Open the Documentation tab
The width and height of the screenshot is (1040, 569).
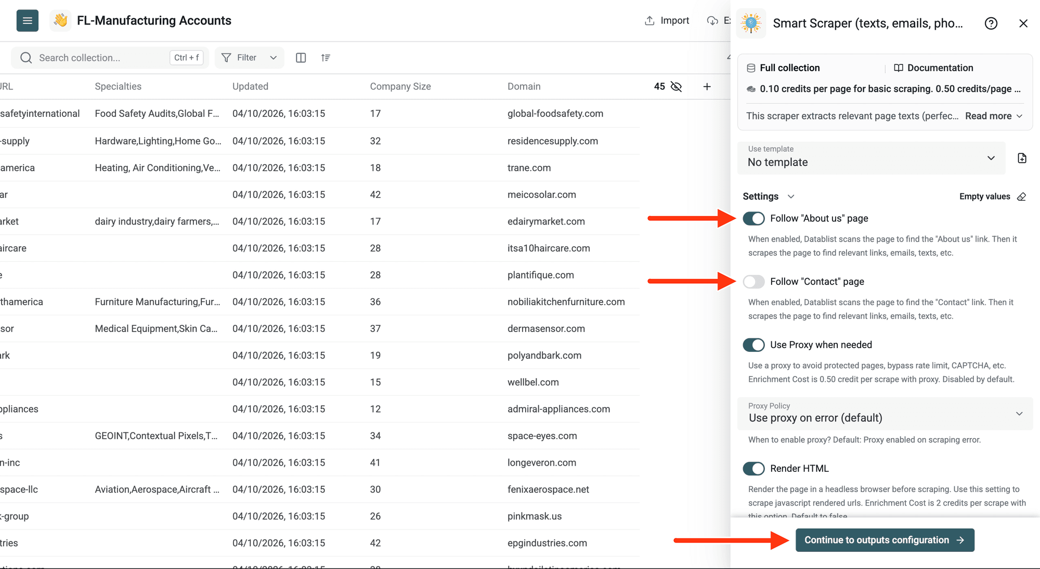[x=933, y=68]
